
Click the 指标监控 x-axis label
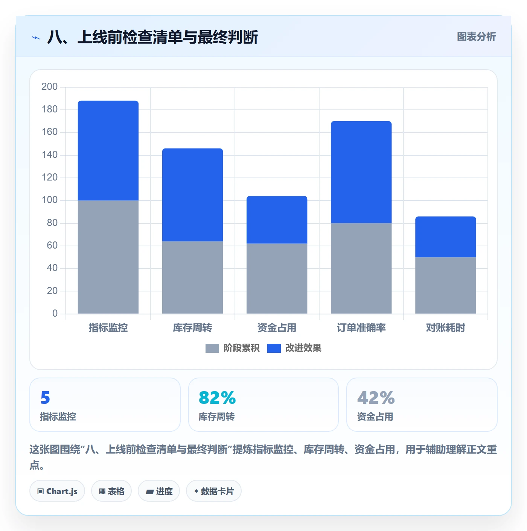tap(108, 328)
